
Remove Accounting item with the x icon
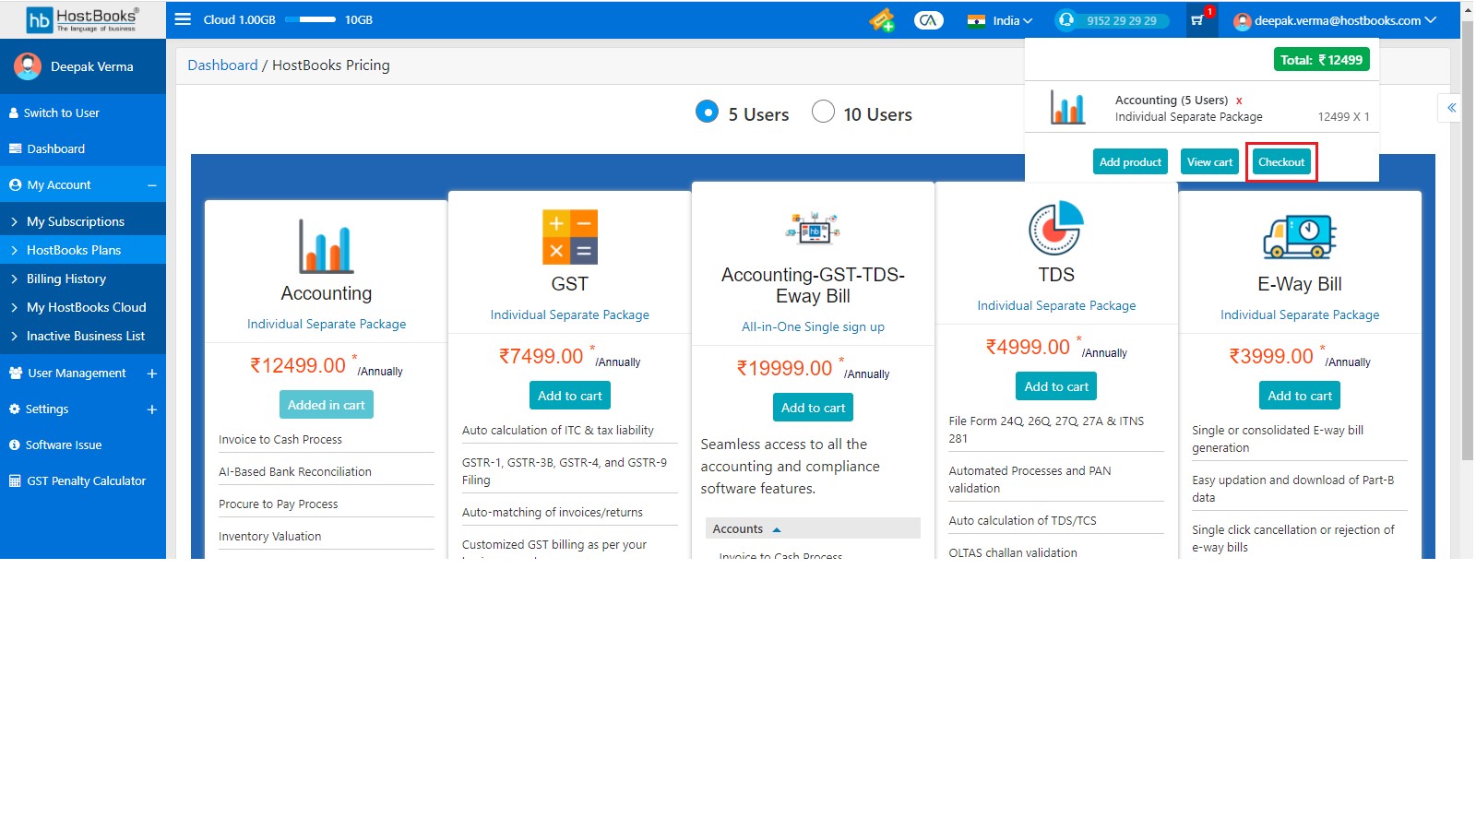pos(1239,101)
